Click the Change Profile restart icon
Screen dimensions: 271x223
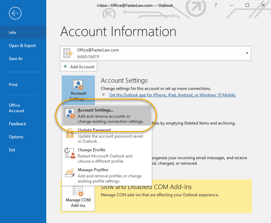pyautogui.click(x=70, y=153)
